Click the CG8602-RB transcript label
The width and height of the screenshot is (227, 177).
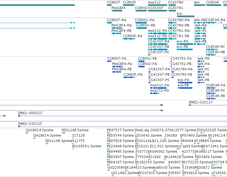point(145,25)
